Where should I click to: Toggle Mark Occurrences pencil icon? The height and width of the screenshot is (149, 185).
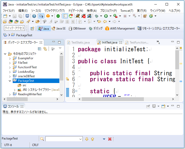pos(51,21)
